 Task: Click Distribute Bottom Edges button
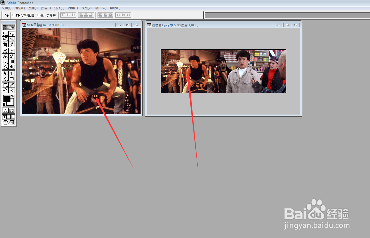pos(111,15)
